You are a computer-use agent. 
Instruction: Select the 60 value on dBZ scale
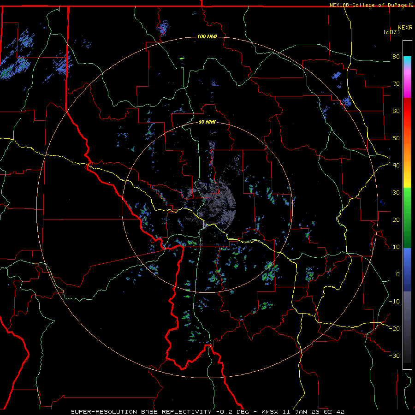coord(396,111)
